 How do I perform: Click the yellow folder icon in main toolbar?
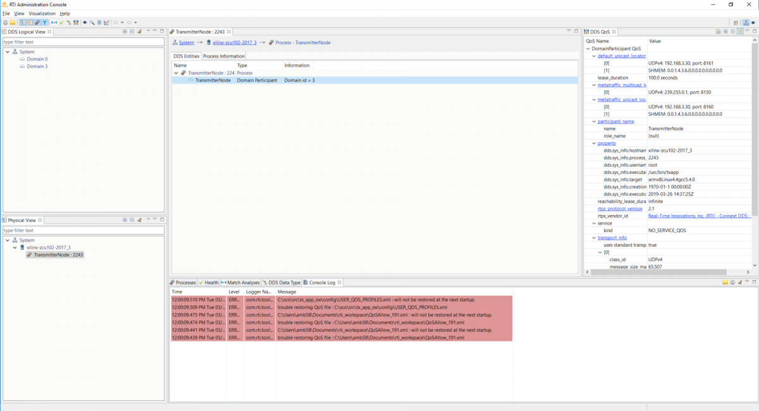pyautogui.click(x=13, y=22)
